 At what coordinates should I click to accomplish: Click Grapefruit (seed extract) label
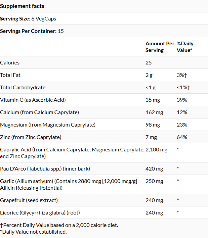(29, 200)
